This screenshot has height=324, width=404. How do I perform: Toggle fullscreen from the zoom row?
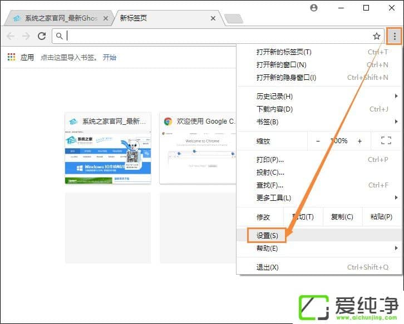point(386,140)
